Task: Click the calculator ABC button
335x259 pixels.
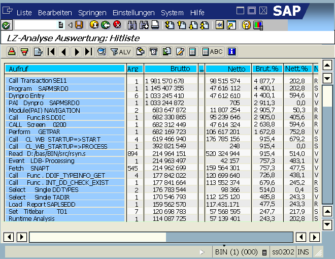Action: tap(212, 52)
